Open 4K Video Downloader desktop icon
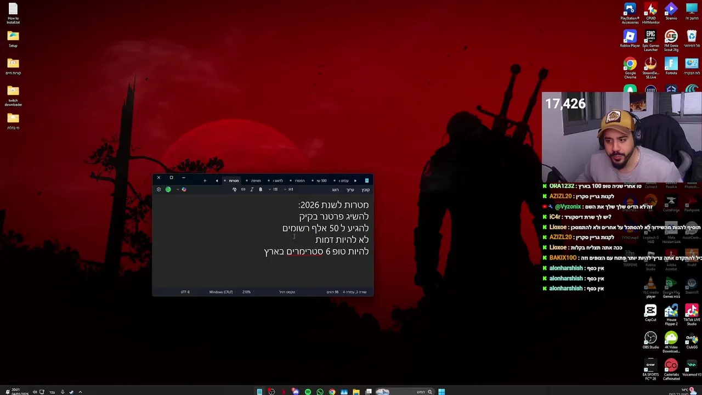This screenshot has width=702, height=395. pyautogui.click(x=671, y=342)
